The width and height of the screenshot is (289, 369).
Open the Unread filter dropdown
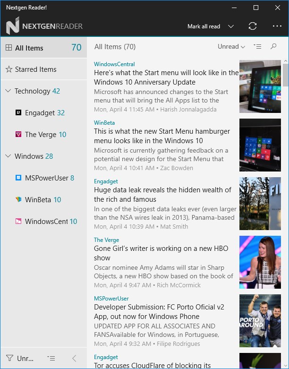231,47
